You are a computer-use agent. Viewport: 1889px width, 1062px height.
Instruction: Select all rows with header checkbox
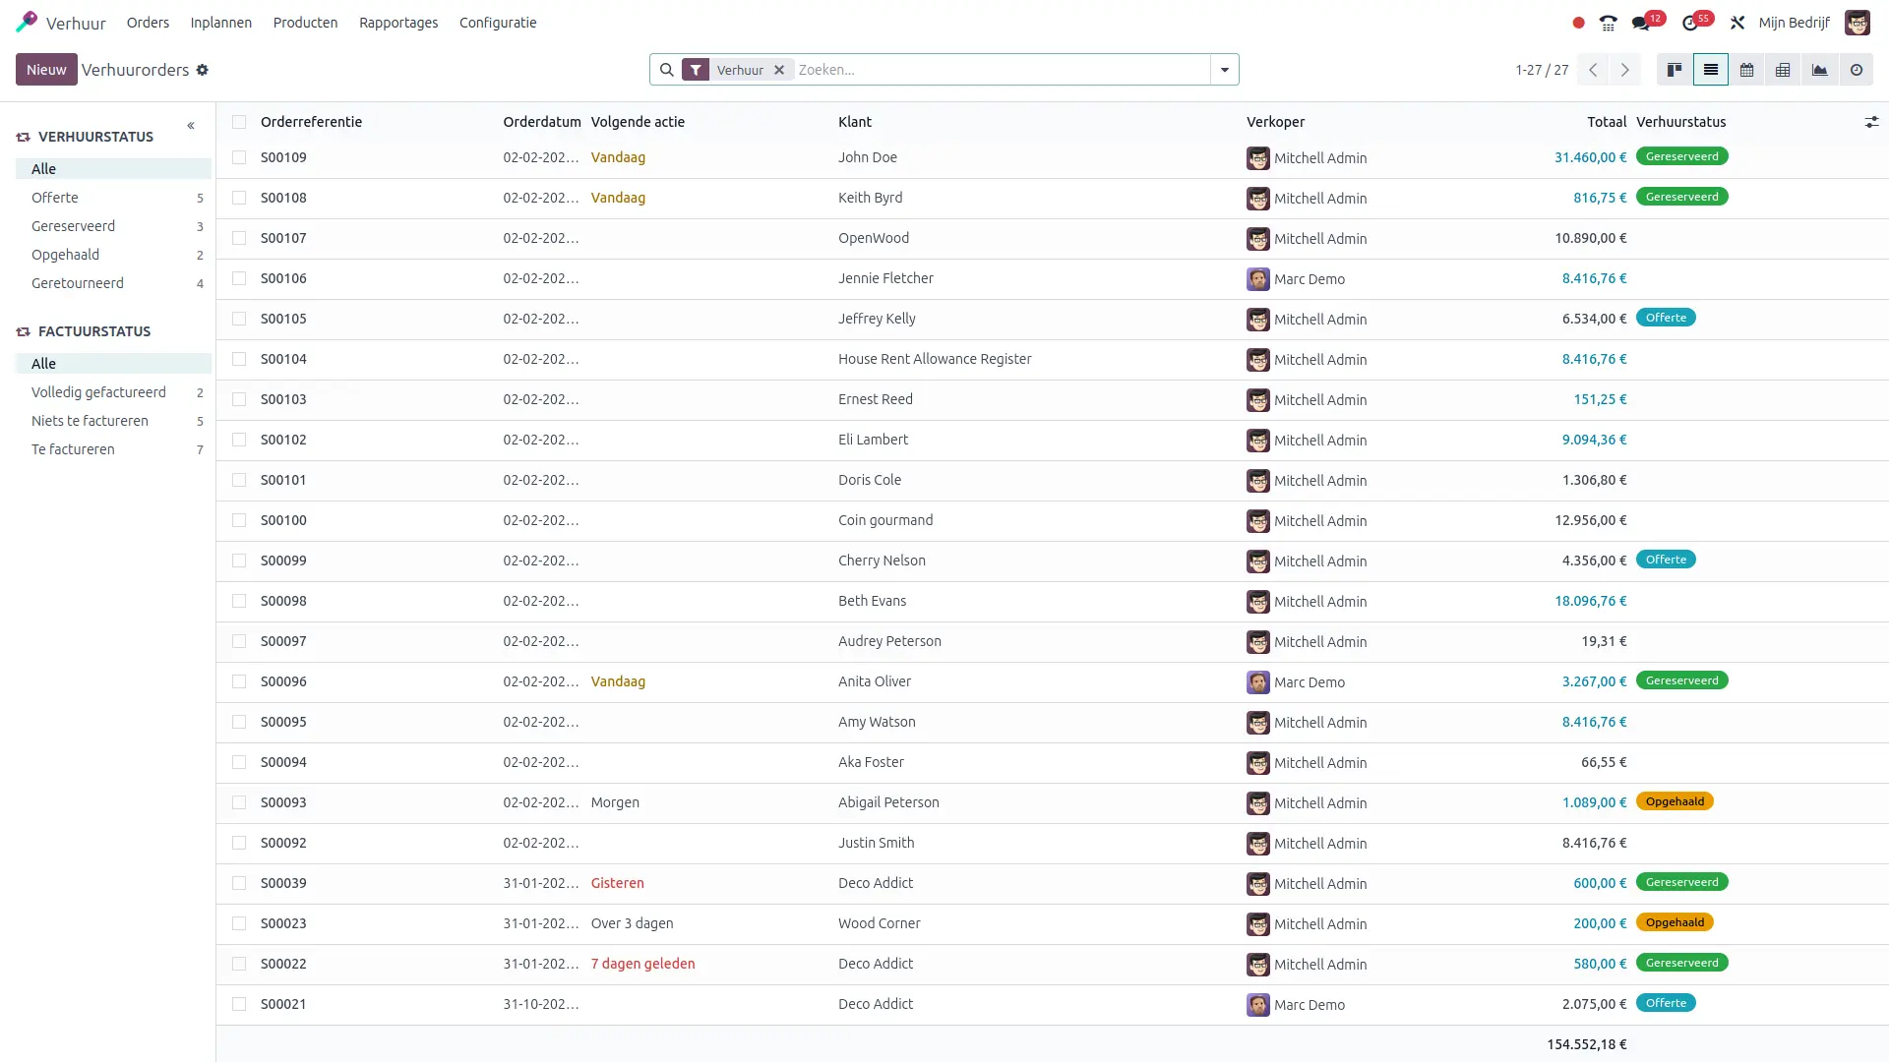239,122
